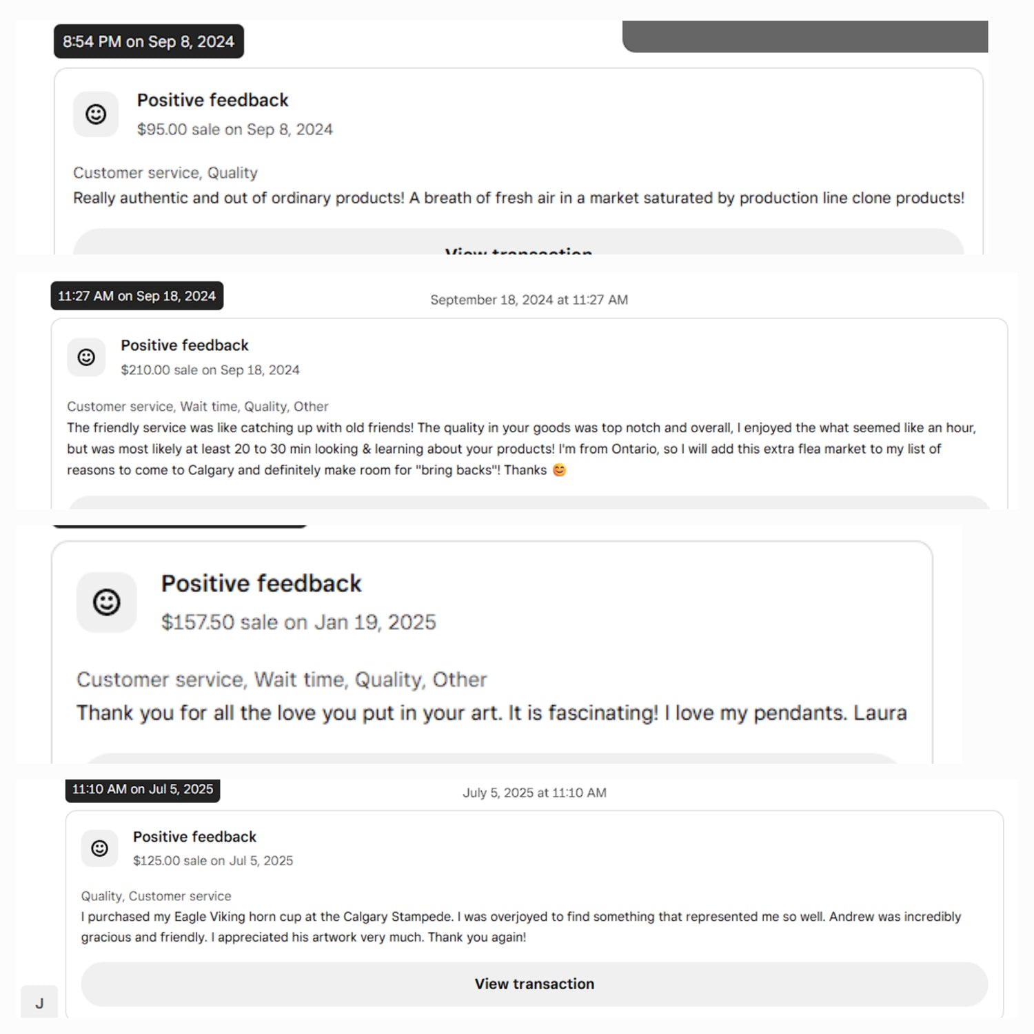Click the "September 18, 2024 at 11:27 AM" header
Screen dimensions: 1034x1034
pyautogui.click(x=529, y=300)
